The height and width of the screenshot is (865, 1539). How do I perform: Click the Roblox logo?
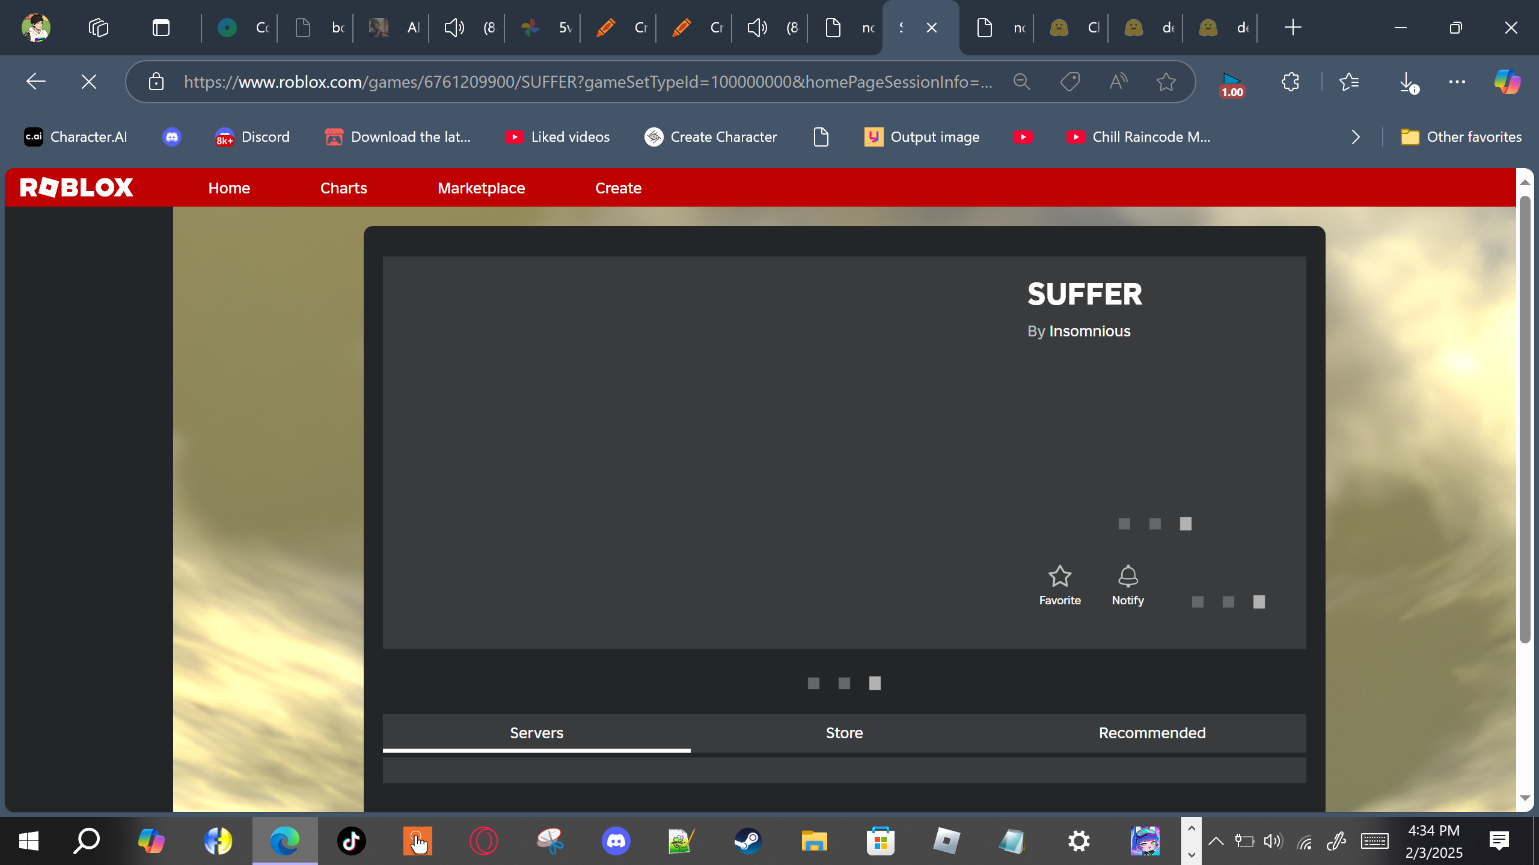pos(76,187)
